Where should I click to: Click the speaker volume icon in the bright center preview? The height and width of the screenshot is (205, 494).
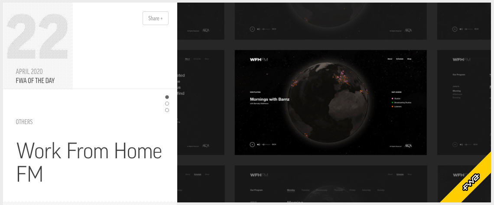pos(259,144)
